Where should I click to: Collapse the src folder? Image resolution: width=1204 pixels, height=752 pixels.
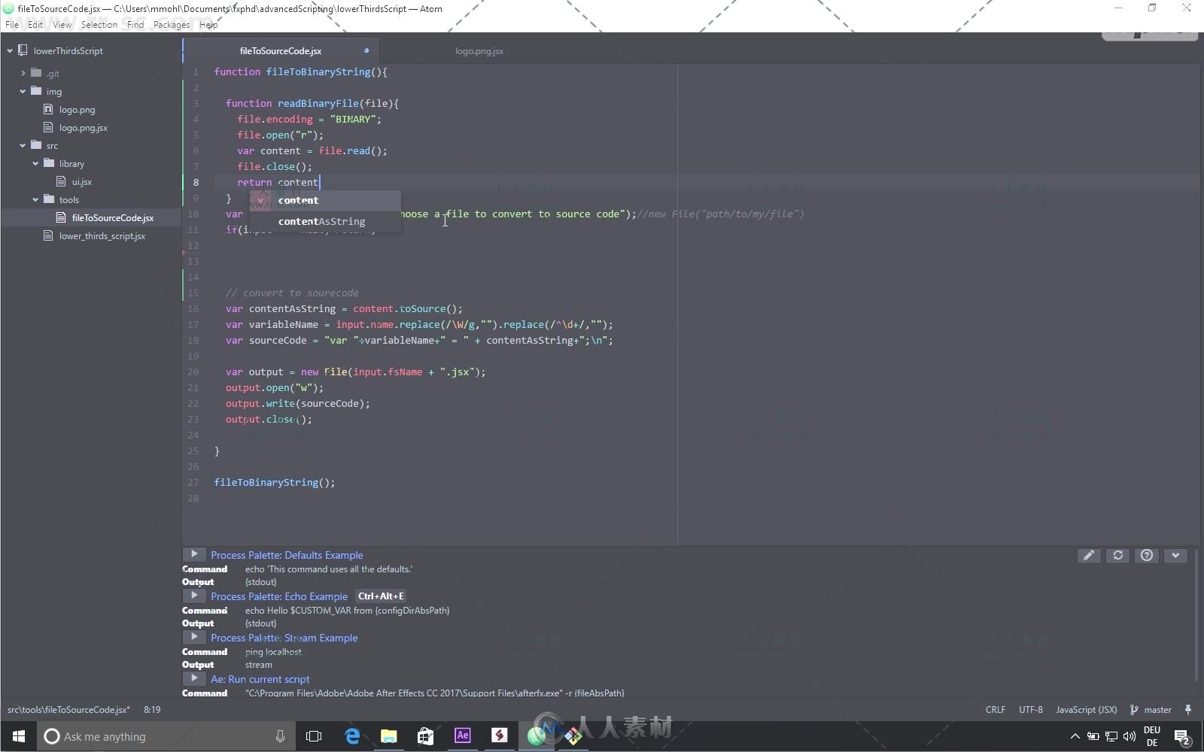(23, 145)
